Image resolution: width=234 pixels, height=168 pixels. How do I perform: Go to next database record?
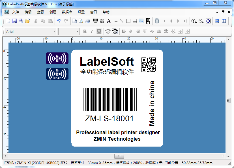click(x=178, y=21)
